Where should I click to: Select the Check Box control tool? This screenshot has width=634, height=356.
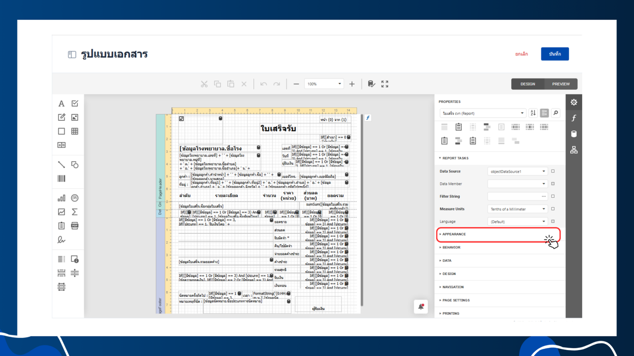75,104
